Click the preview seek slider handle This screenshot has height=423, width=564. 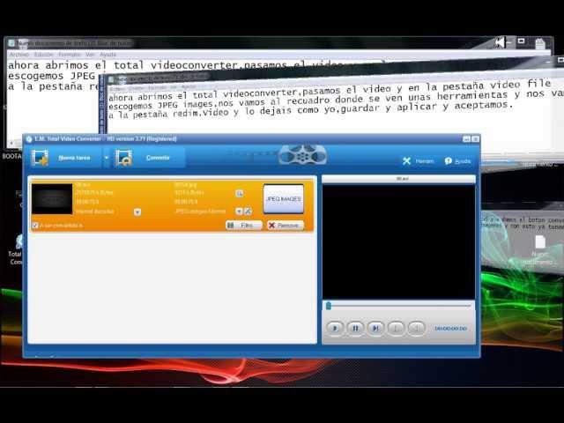coord(328,306)
